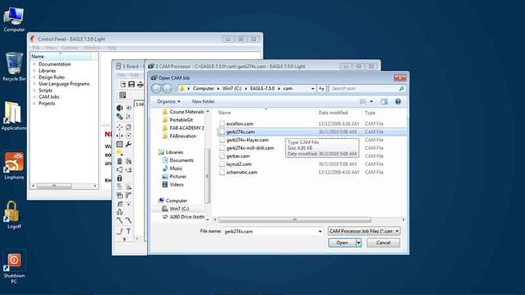
Task: Open the address bar previous locations dropdown
Action: 313,88
